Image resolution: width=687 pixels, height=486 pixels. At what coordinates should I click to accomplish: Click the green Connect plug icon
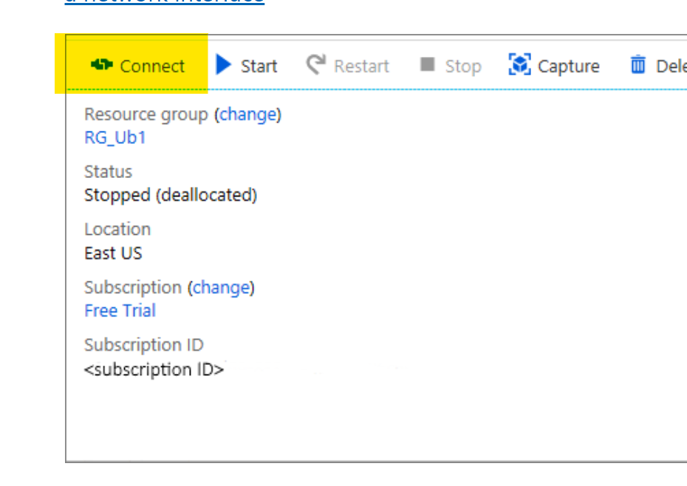tap(101, 66)
